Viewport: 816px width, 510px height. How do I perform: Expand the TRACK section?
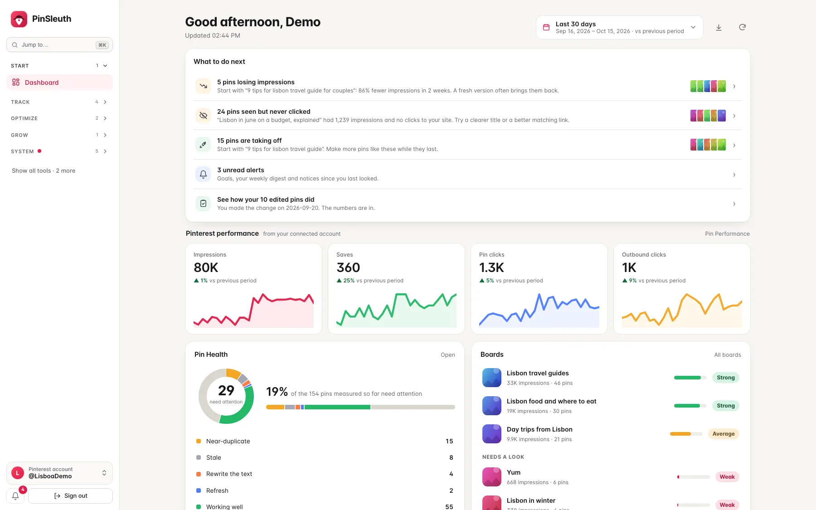pyautogui.click(x=59, y=102)
